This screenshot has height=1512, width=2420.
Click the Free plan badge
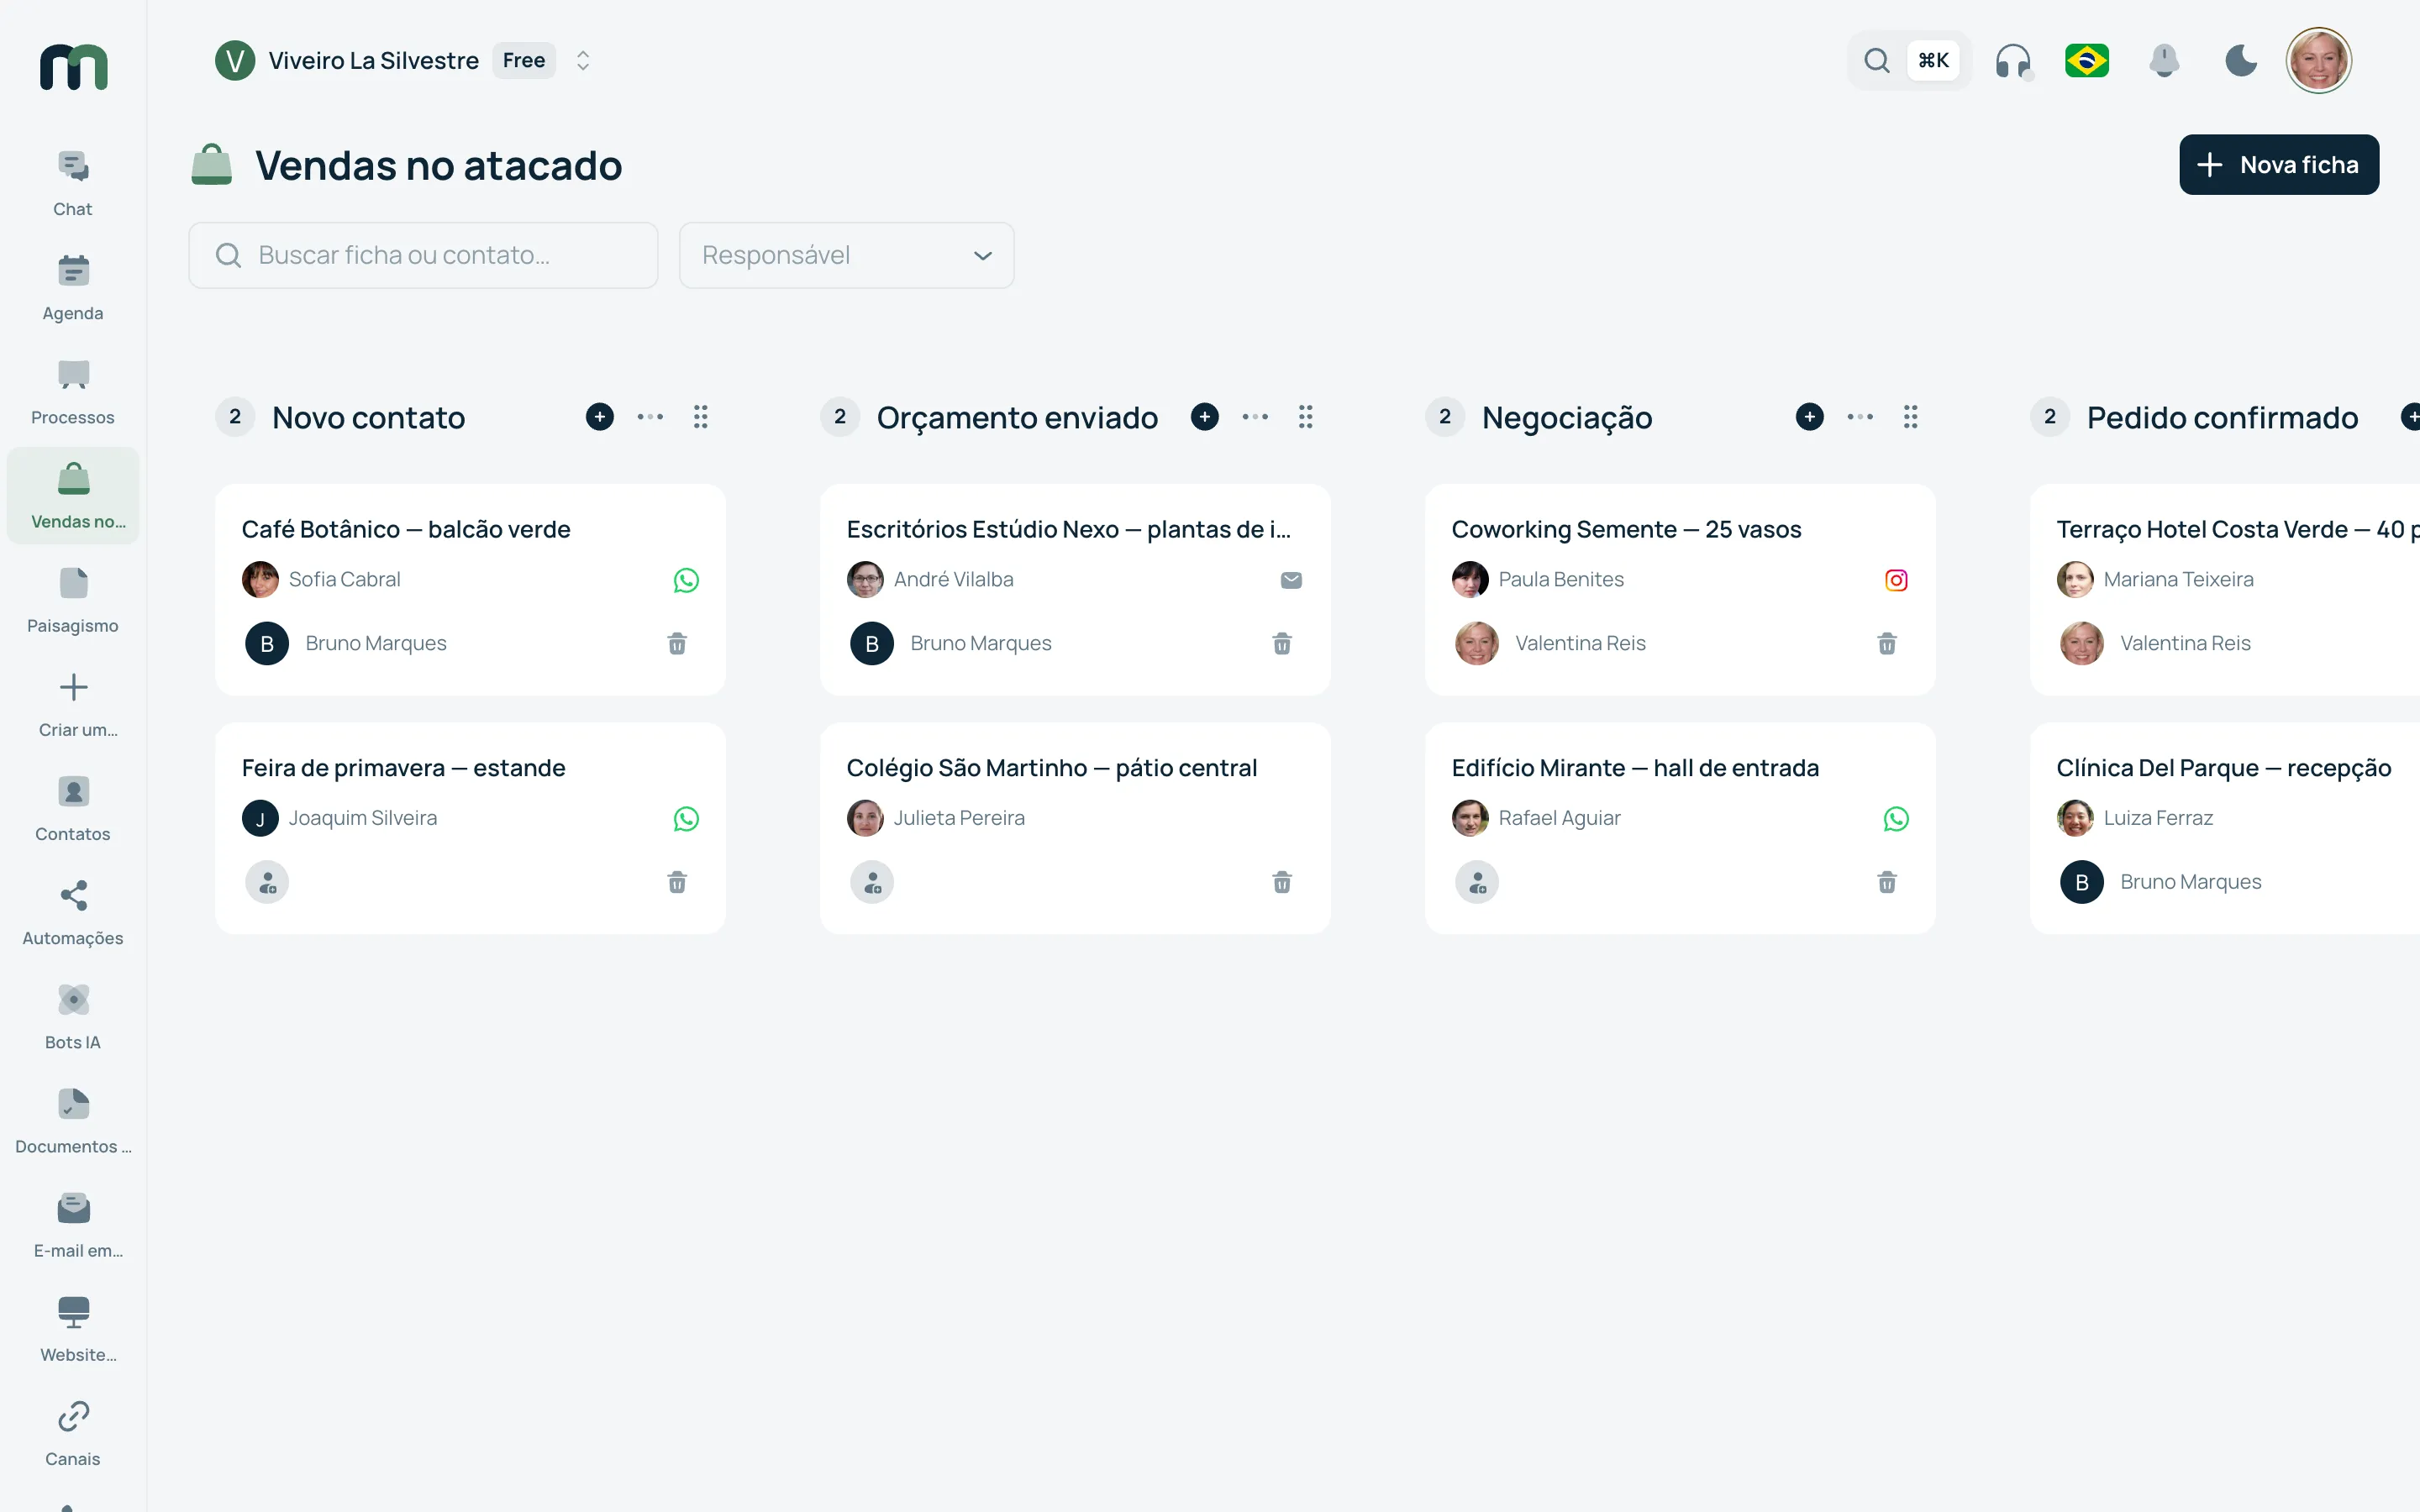[524, 61]
